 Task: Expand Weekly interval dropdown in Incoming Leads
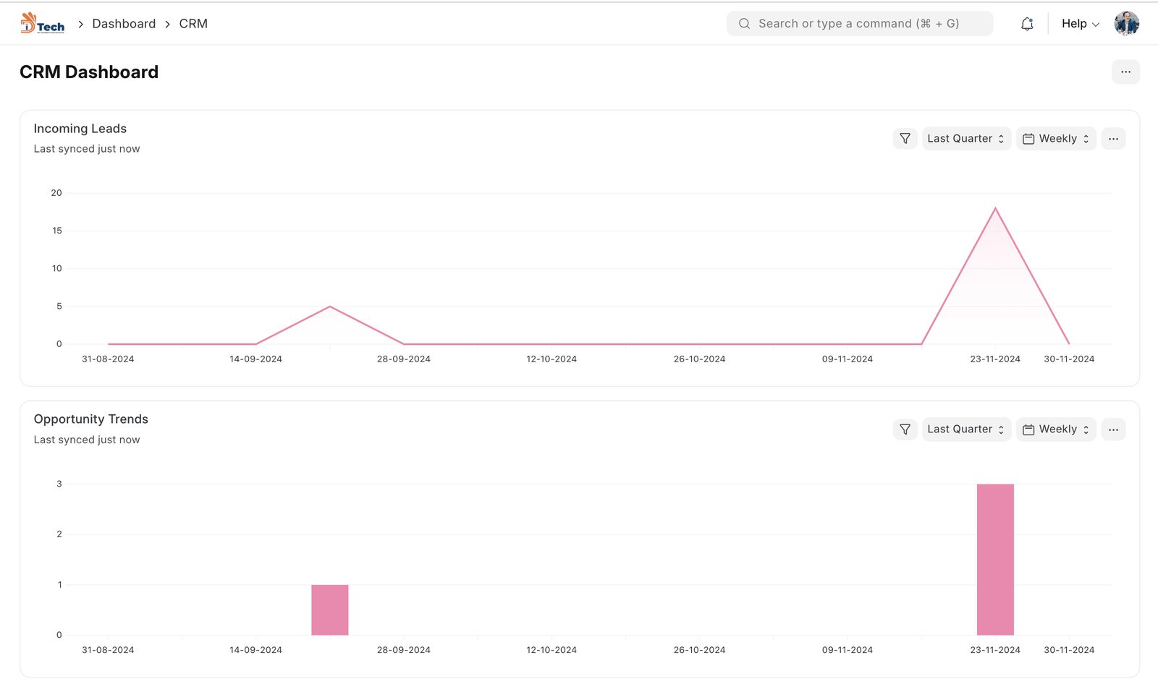pos(1056,139)
